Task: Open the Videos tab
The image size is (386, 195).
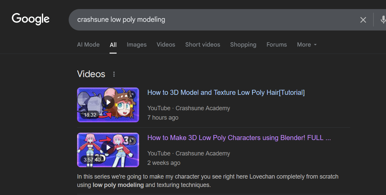Action: coord(166,45)
